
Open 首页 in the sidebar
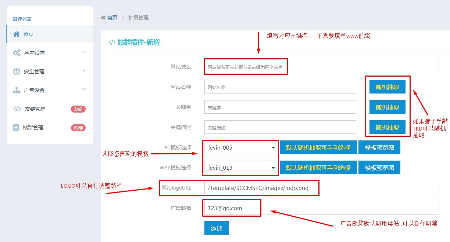click(50, 34)
